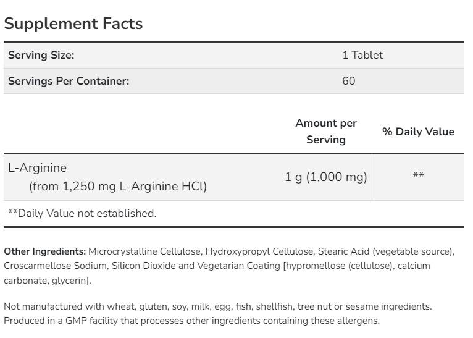Screen dimensions: 473x338
Task: Click the Amount per Serving column header
Action: (x=326, y=131)
